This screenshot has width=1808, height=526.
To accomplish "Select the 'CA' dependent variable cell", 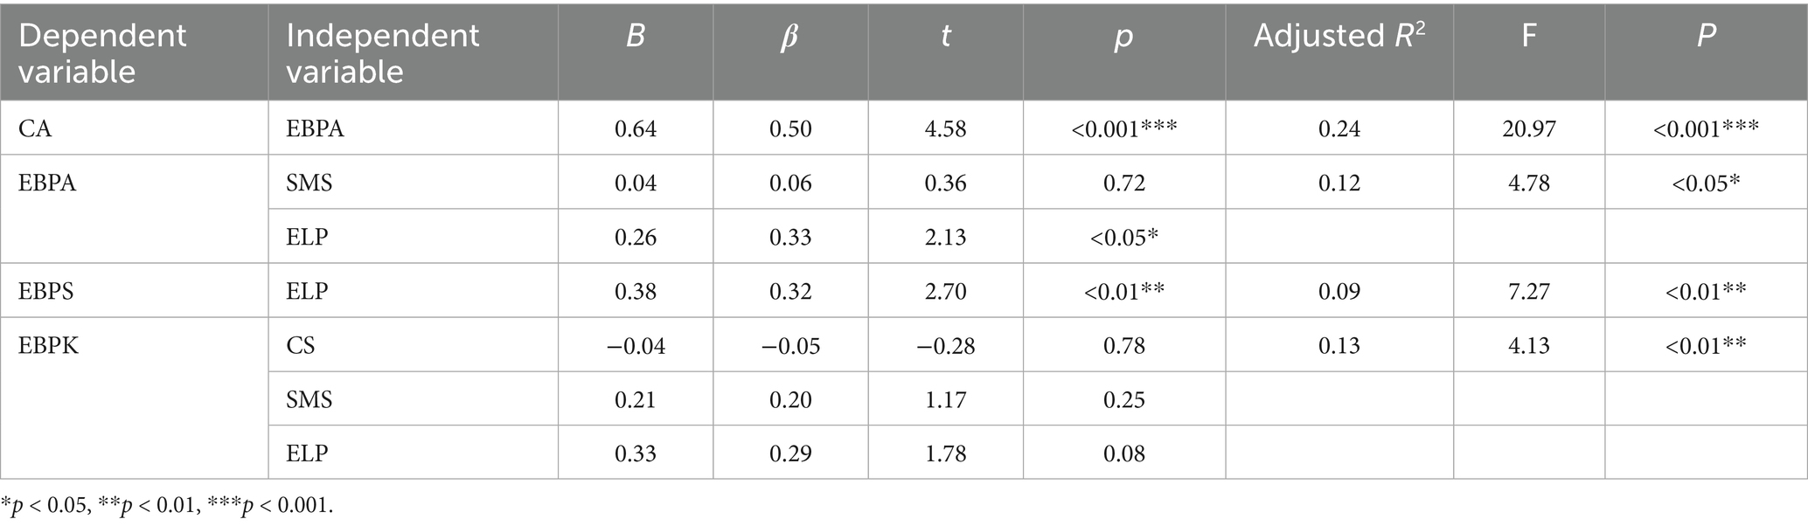I will tap(35, 129).
